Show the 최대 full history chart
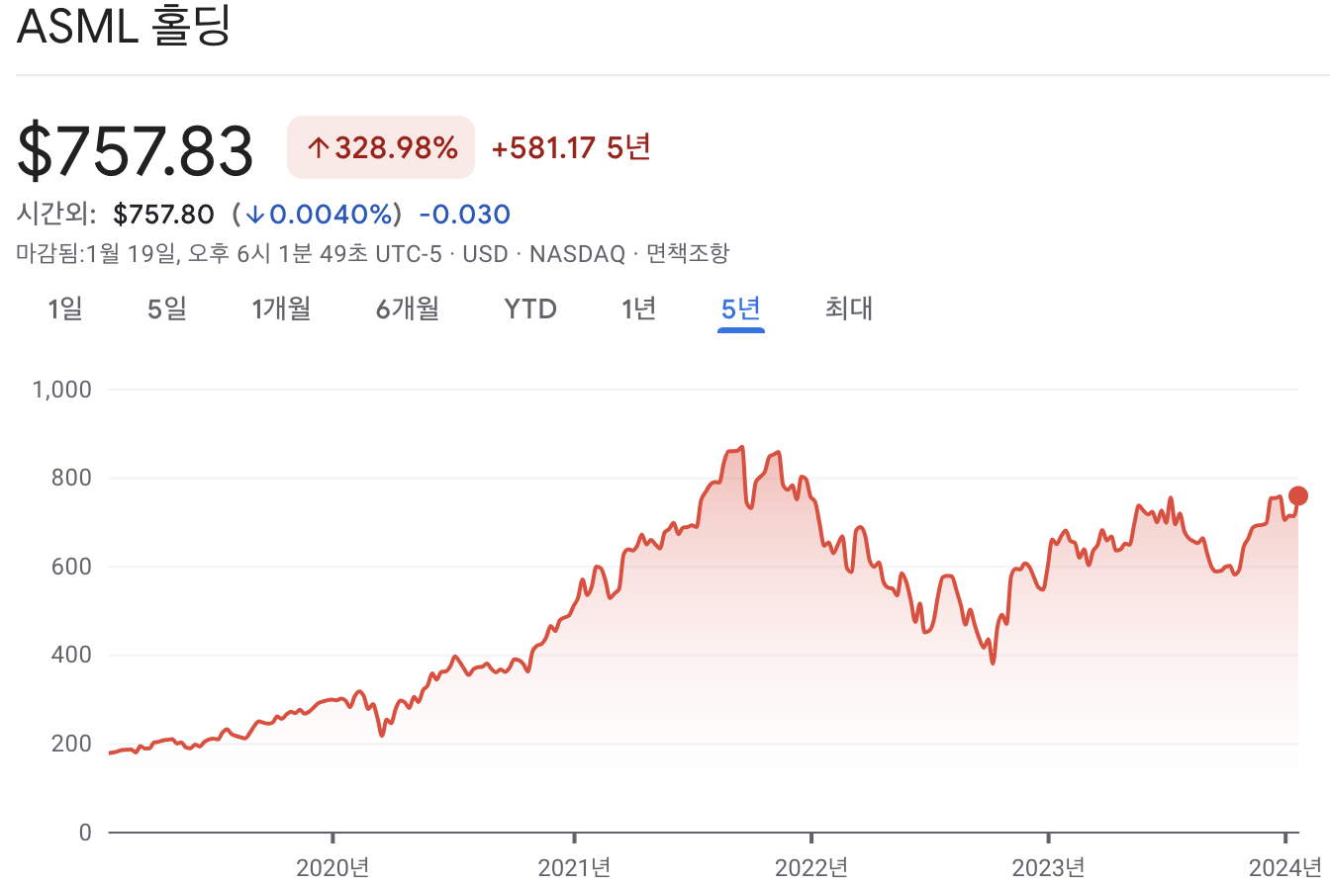1330x884 pixels. (x=847, y=309)
